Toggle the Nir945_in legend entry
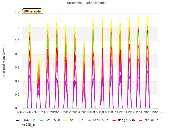This screenshot has width=174, height=130. pos(26,125)
